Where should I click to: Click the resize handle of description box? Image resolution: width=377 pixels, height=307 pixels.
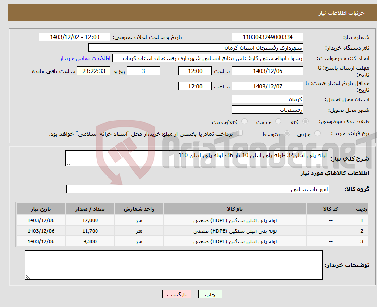[68, 164]
